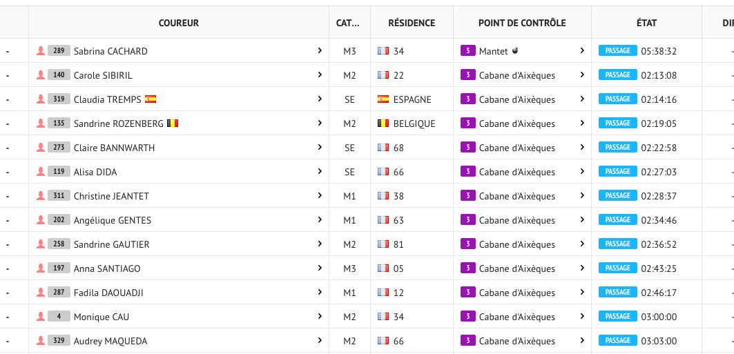Click the French flag in Carole SIBIRIL's residence

click(x=383, y=75)
